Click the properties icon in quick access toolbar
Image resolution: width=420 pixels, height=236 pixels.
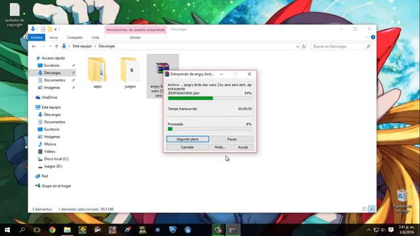point(43,29)
